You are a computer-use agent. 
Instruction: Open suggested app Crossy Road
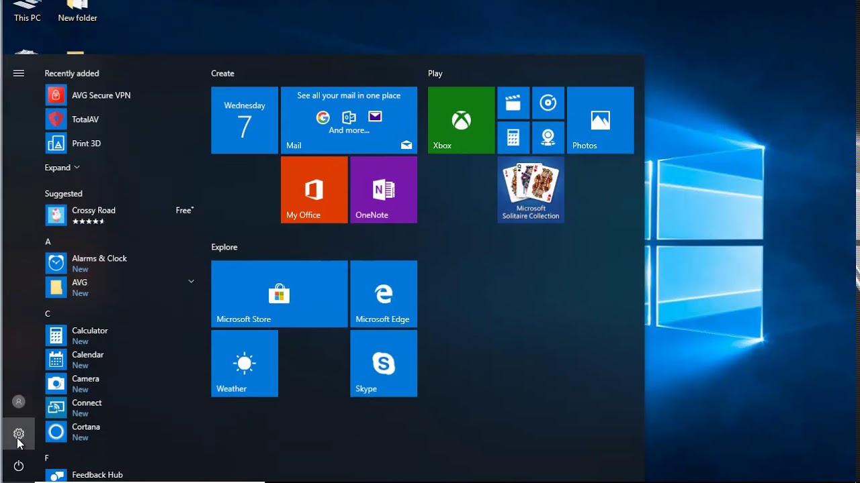[120, 215]
